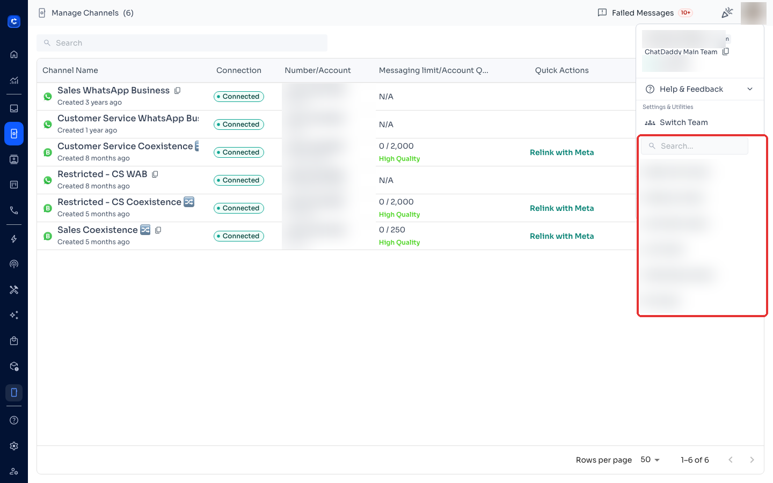This screenshot has height=483, width=773.
Task: Click the celebration party icon in header
Action: [727, 12]
